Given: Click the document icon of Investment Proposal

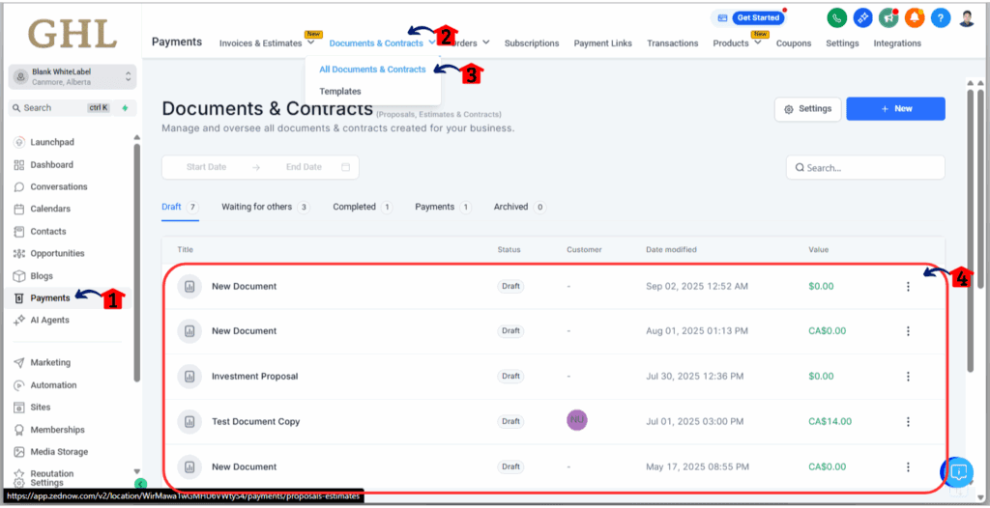Looking at the screenshot, I should [x=189, y=377].
